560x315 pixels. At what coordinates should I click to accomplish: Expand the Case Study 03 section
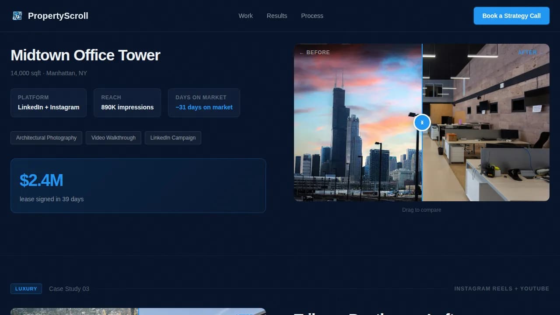click(x=69, y=288)
